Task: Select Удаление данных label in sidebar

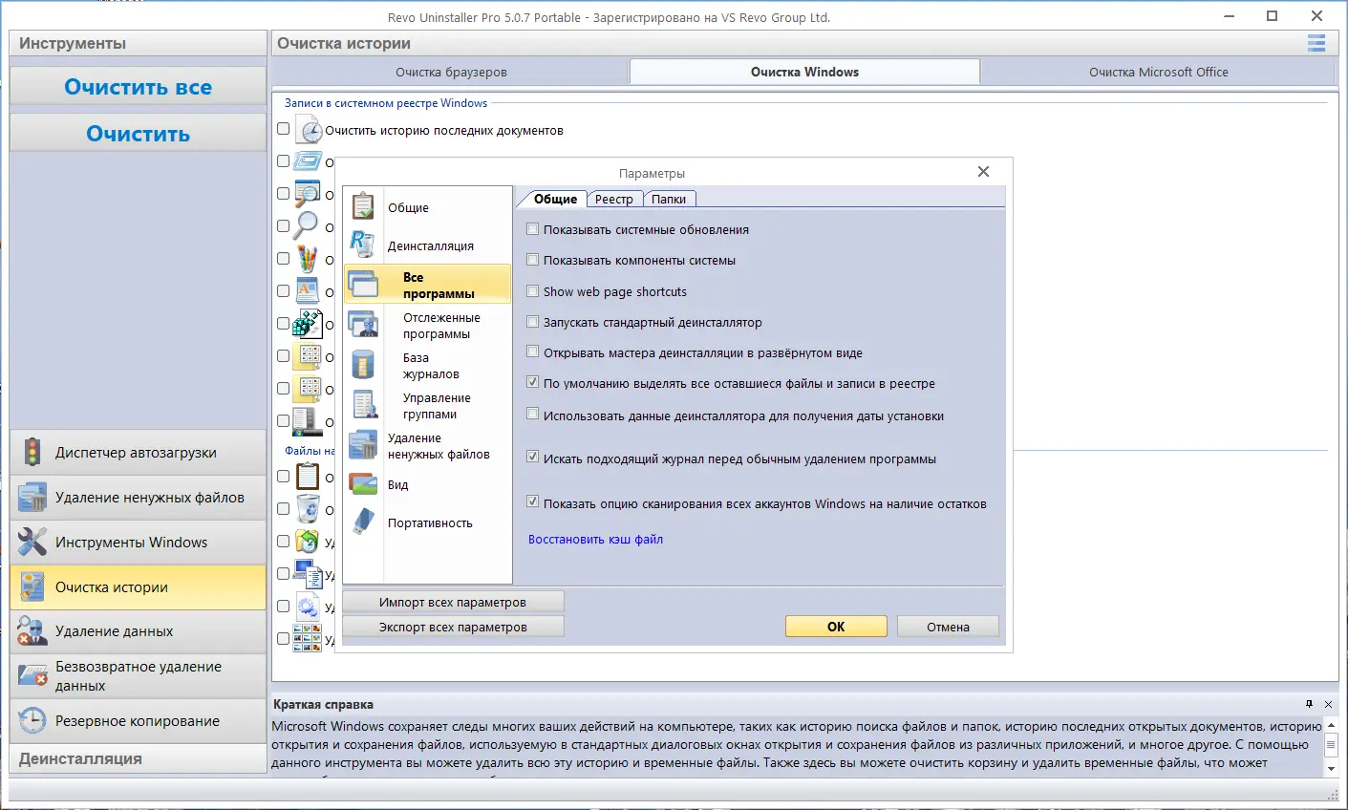Action: click(114, 631)
